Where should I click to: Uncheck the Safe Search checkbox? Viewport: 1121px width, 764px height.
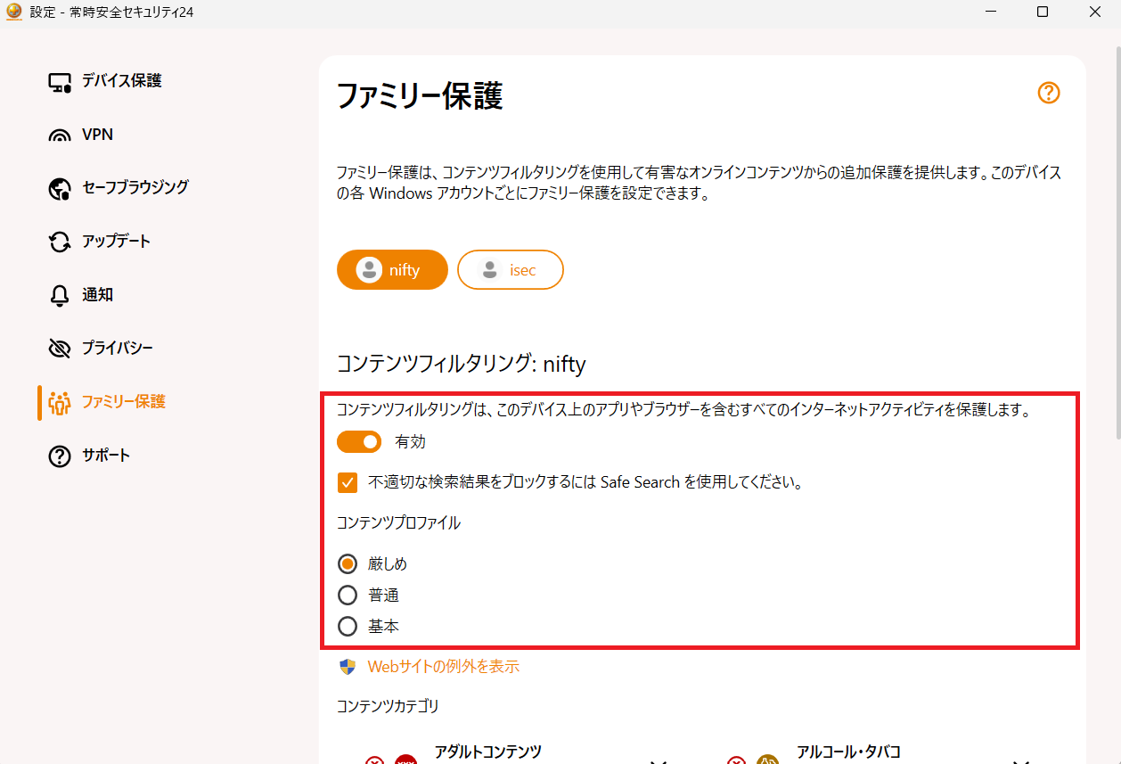coord(347,482)
